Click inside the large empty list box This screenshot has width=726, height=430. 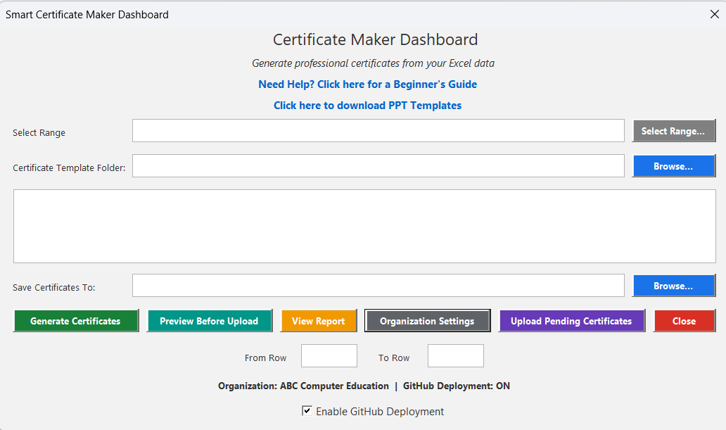[x=364, y=226]
